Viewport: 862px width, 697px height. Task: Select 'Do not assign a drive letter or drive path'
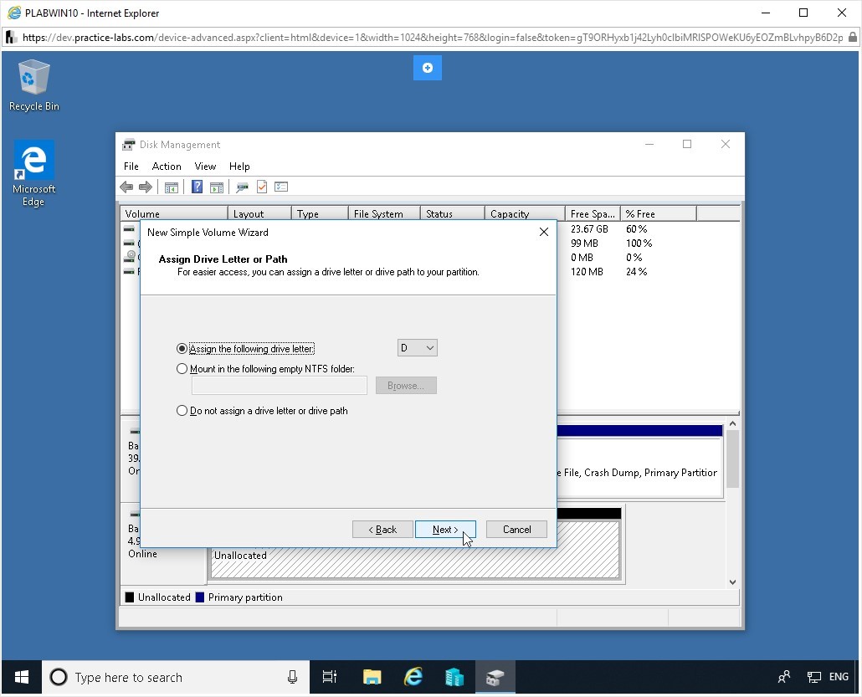[262, 411]
